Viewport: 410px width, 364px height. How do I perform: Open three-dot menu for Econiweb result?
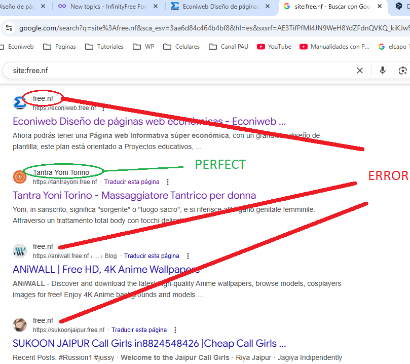click(x=103, y=108)
